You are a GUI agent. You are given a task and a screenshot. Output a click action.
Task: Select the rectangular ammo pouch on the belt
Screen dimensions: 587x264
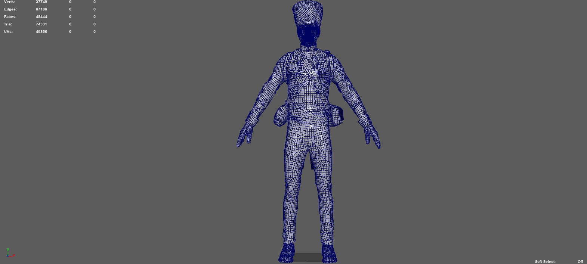point(336,115)
